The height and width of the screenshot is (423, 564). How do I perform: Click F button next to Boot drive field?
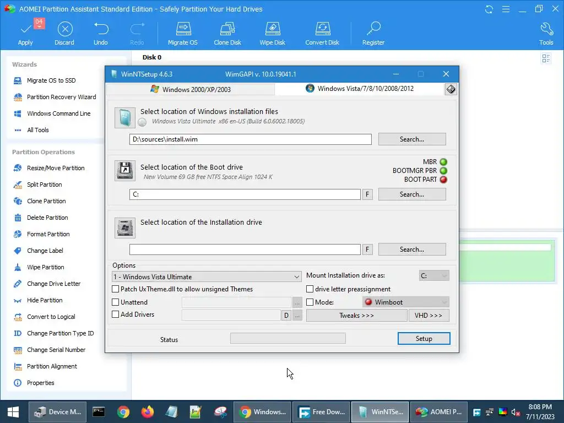tap(367, 194)
